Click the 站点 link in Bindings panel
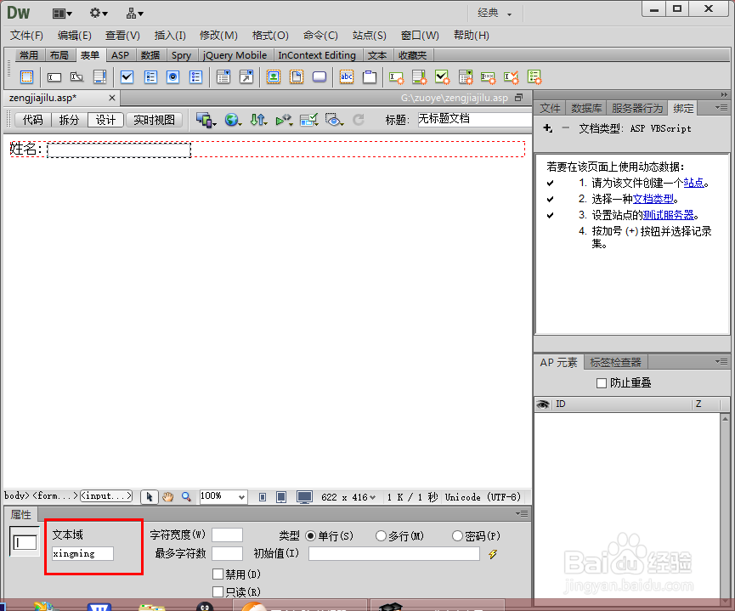Viewport: 735px width, 611px height. pyautogui.click(x=693, y=183)
